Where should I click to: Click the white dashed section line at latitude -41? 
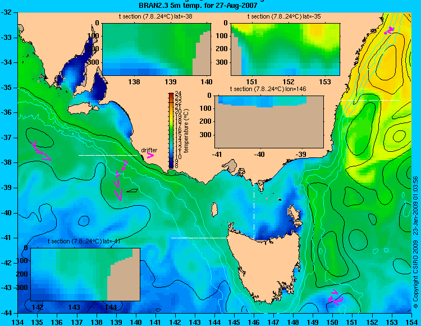pos(200,238)
